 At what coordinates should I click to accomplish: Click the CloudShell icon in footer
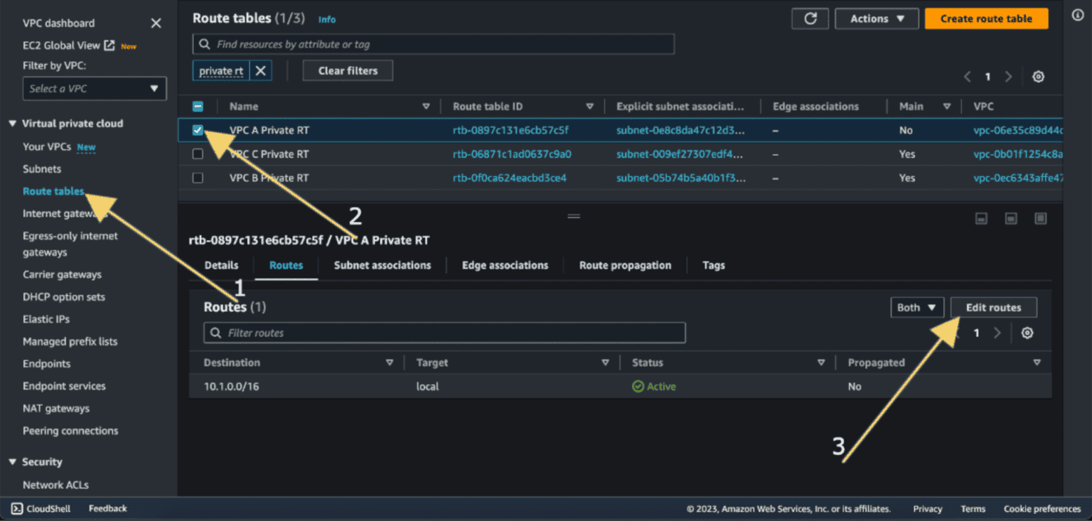pyautogui.click(x=17, y=508)
